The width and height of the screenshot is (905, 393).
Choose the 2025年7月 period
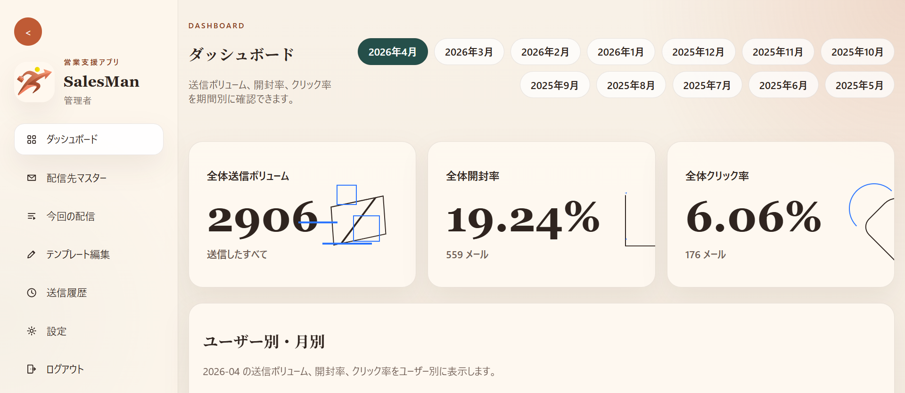[x=707, y=85]
